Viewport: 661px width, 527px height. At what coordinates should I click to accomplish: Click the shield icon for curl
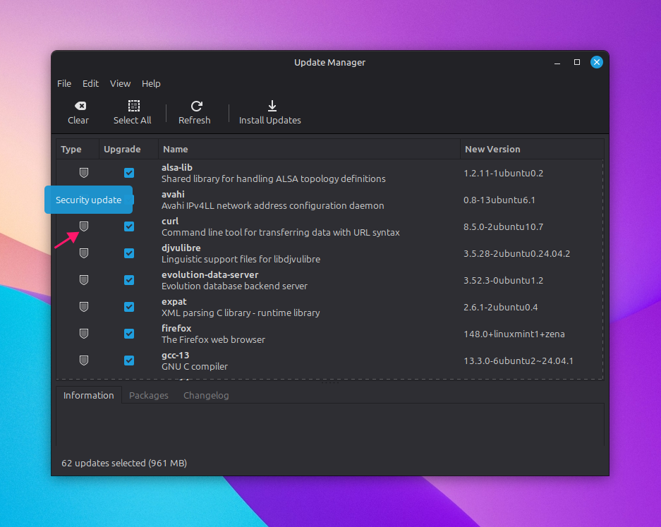point(84,226)
